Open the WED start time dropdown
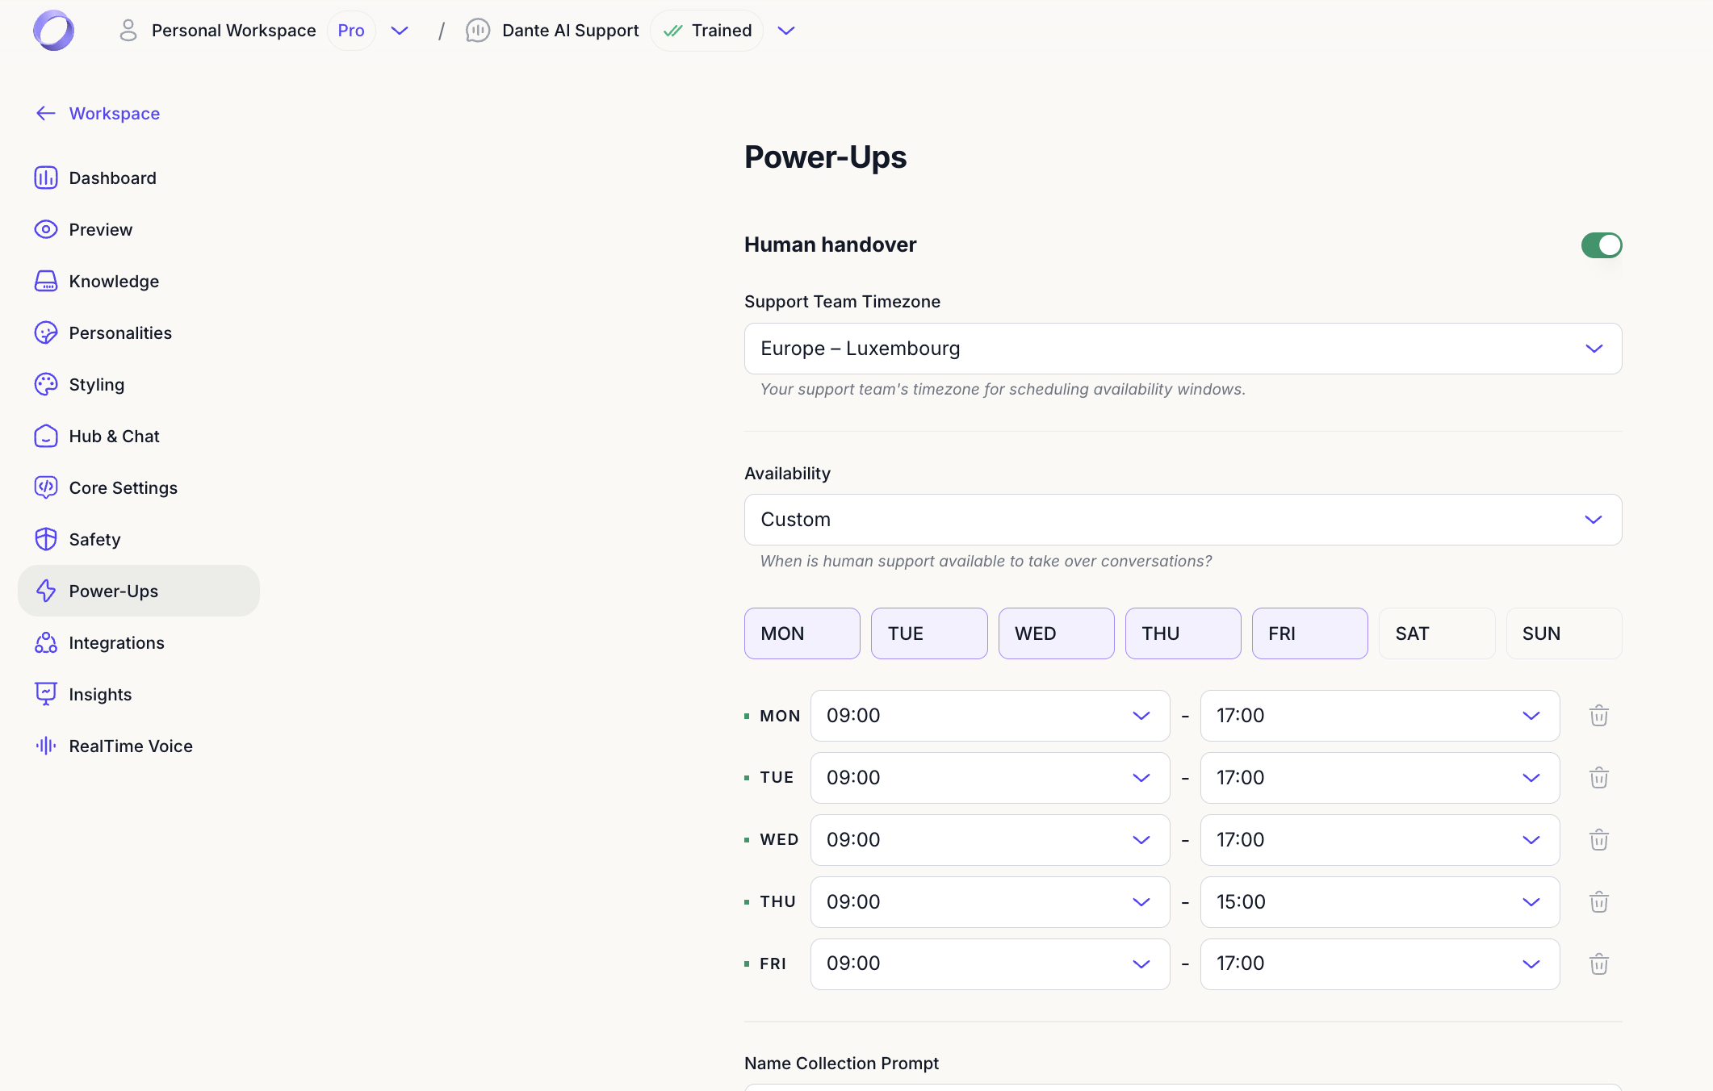The image size is (1713, 1091). [991, 840]
